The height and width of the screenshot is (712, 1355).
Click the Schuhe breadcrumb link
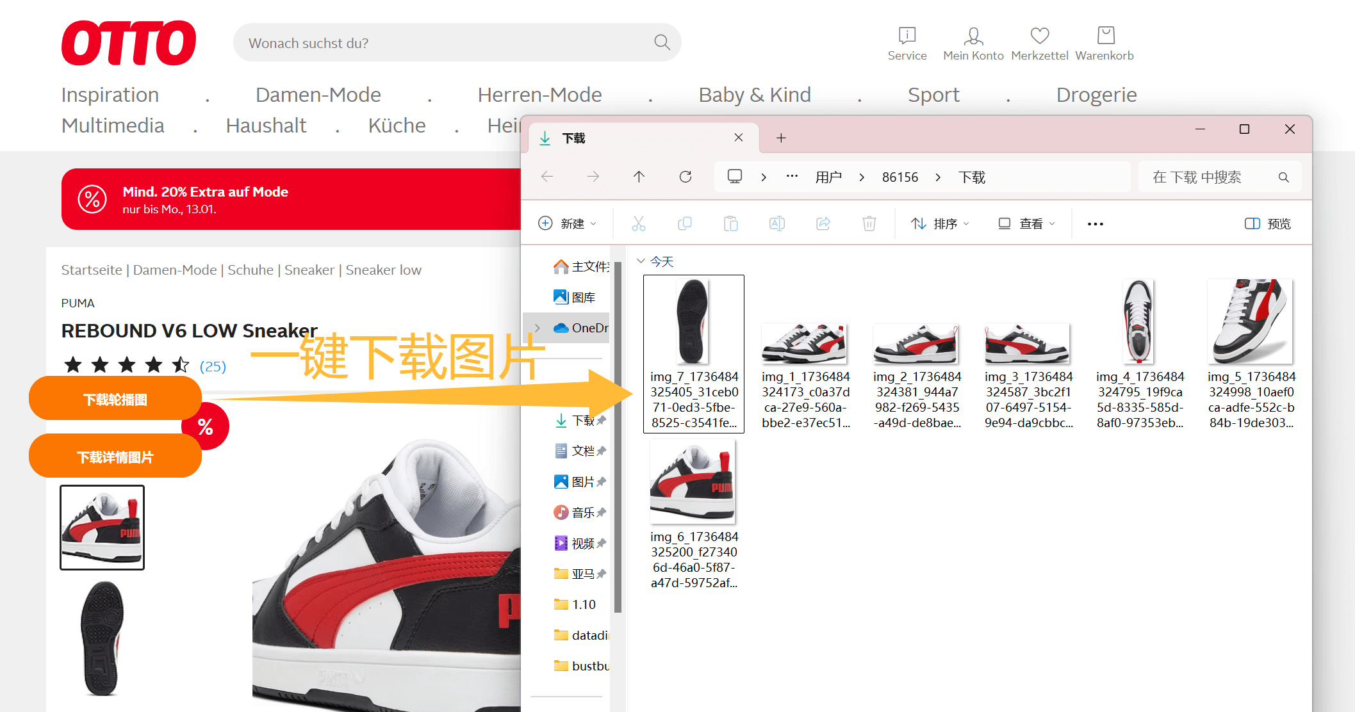click(x=250, y=270)
